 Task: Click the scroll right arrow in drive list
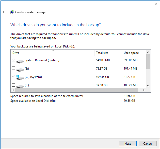click(144, 90)
